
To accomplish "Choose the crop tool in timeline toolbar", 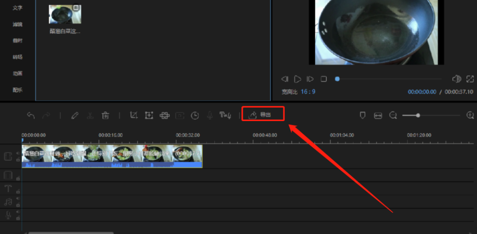I will coord(134,115).
